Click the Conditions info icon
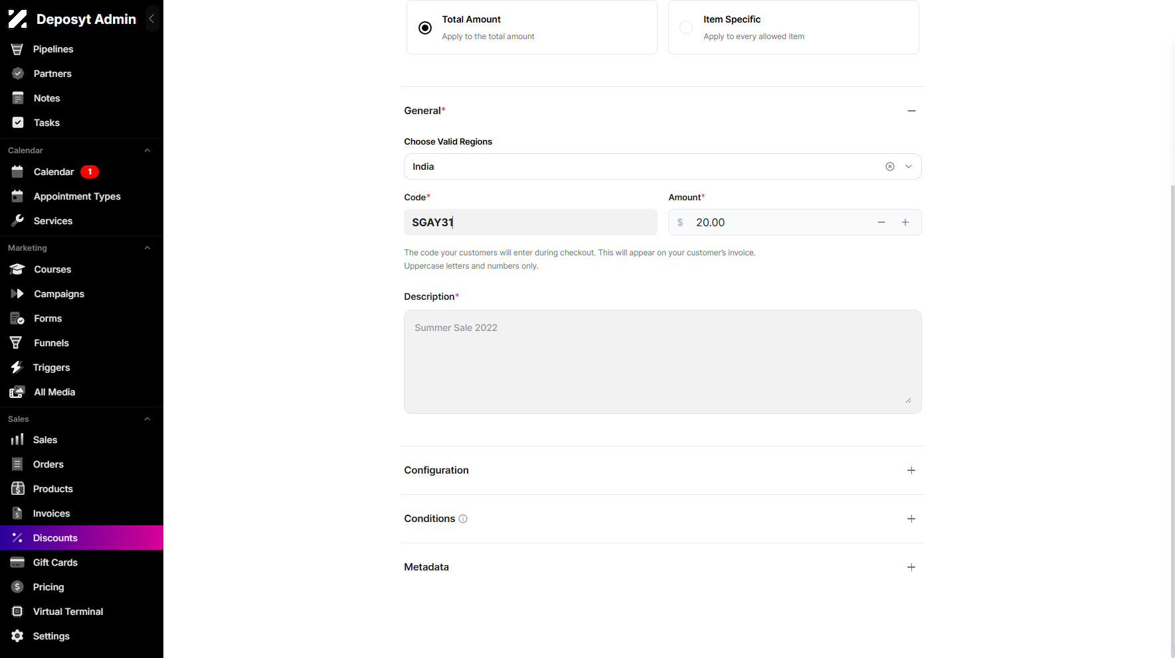This screenshot has width=1175, height=658. [x=463, y=519]
